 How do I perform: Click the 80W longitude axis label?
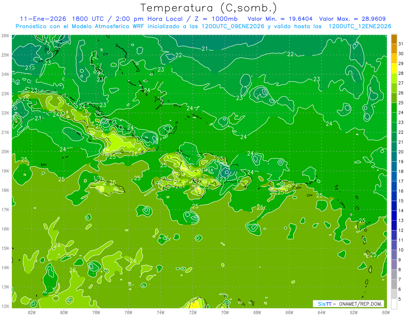(x=64, y=312)
